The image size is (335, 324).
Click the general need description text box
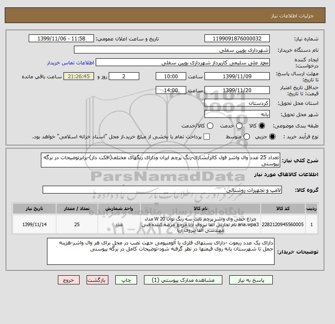point(161,160)
